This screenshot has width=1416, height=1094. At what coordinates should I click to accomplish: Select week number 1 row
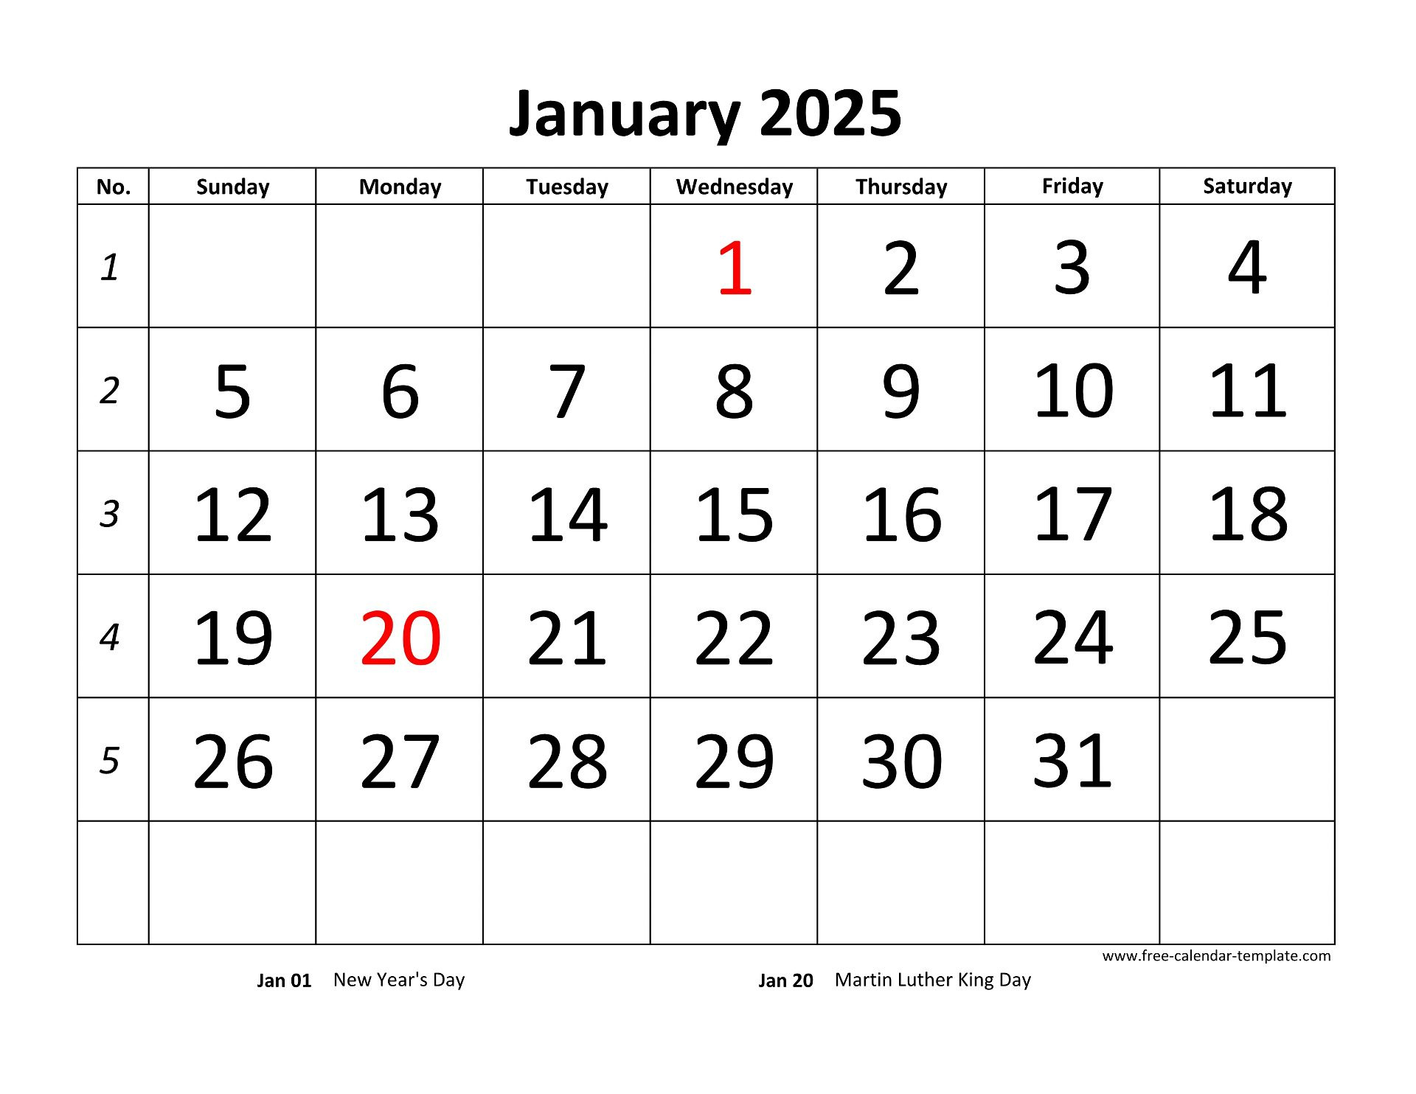pyautogui.click(x=707, y=276)
